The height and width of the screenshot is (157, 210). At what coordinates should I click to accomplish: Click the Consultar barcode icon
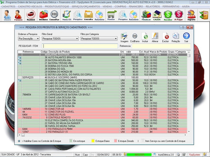54,15
